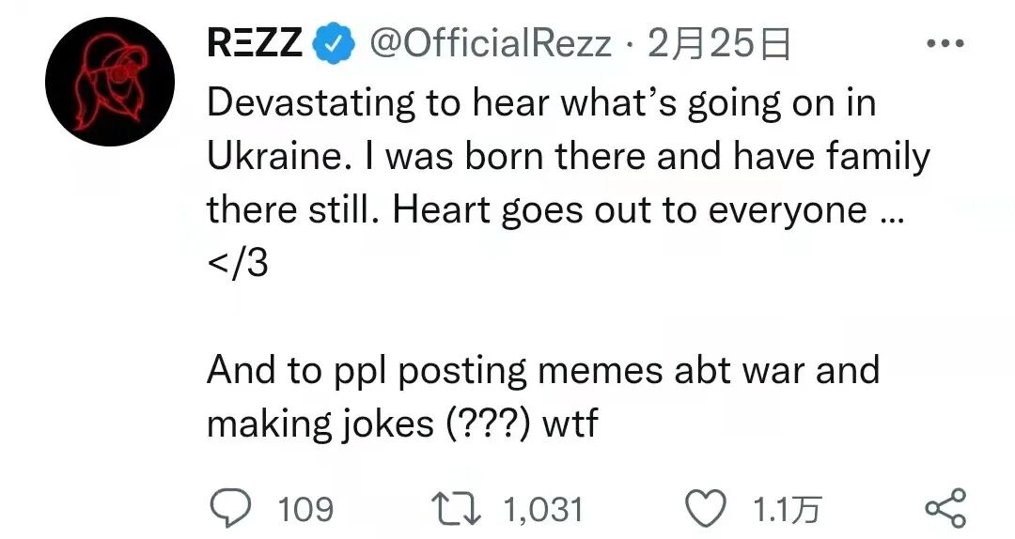Click the "</3" broken heart text
The image size is (1015, 539).
[x=237, y=264]
